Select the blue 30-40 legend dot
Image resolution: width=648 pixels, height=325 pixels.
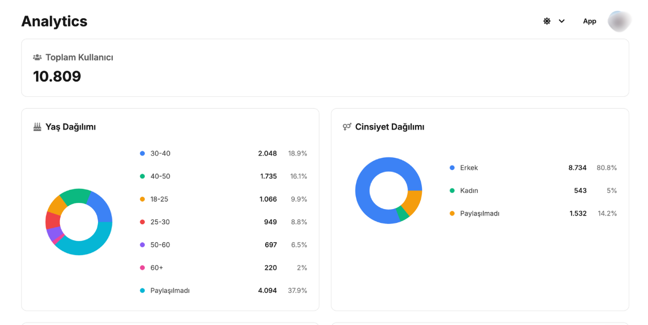141,153
